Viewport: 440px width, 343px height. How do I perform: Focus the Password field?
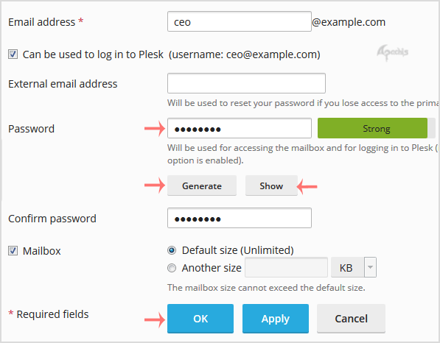[240, 128]
